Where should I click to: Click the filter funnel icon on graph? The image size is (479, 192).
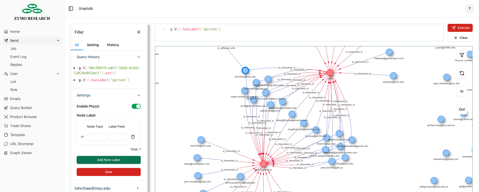click(x=462, y=55)
